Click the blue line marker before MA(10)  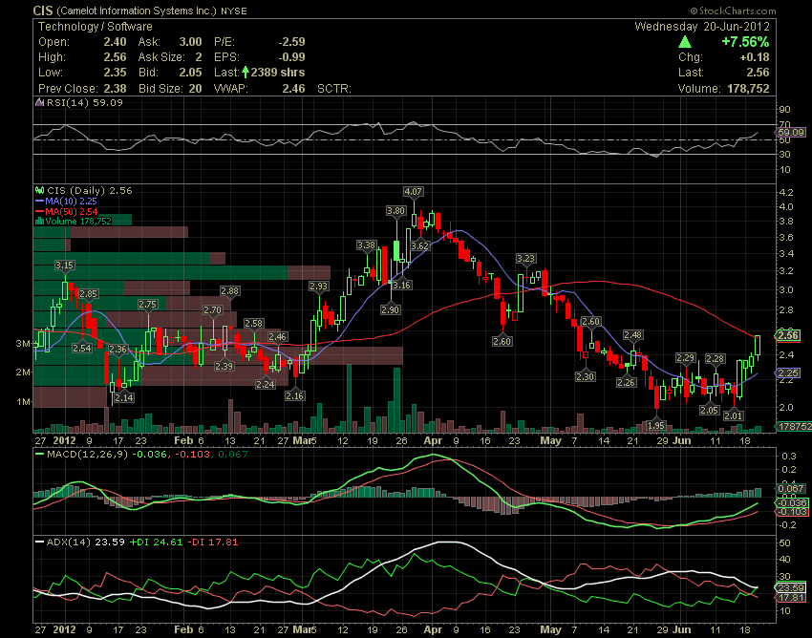tap(39, 201)
